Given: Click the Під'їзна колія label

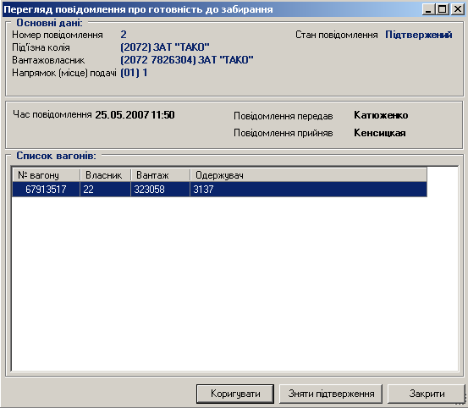Looking at the screenshot, I should (41, 47).
